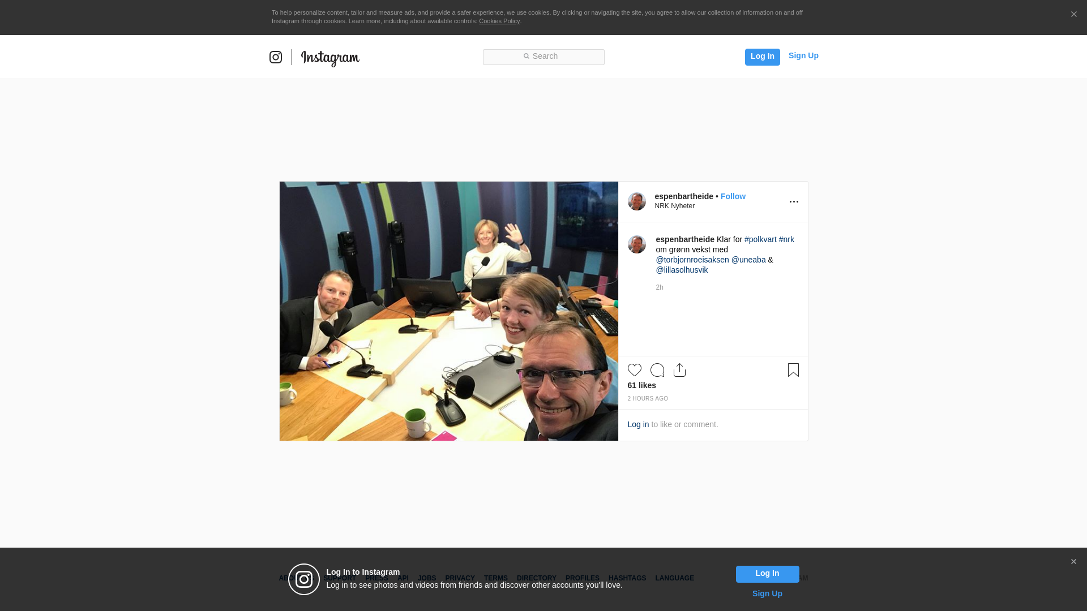Dismiss the cookie notice banner
The width and height of the screenshot is (1087, 611).
[1073, 14]
